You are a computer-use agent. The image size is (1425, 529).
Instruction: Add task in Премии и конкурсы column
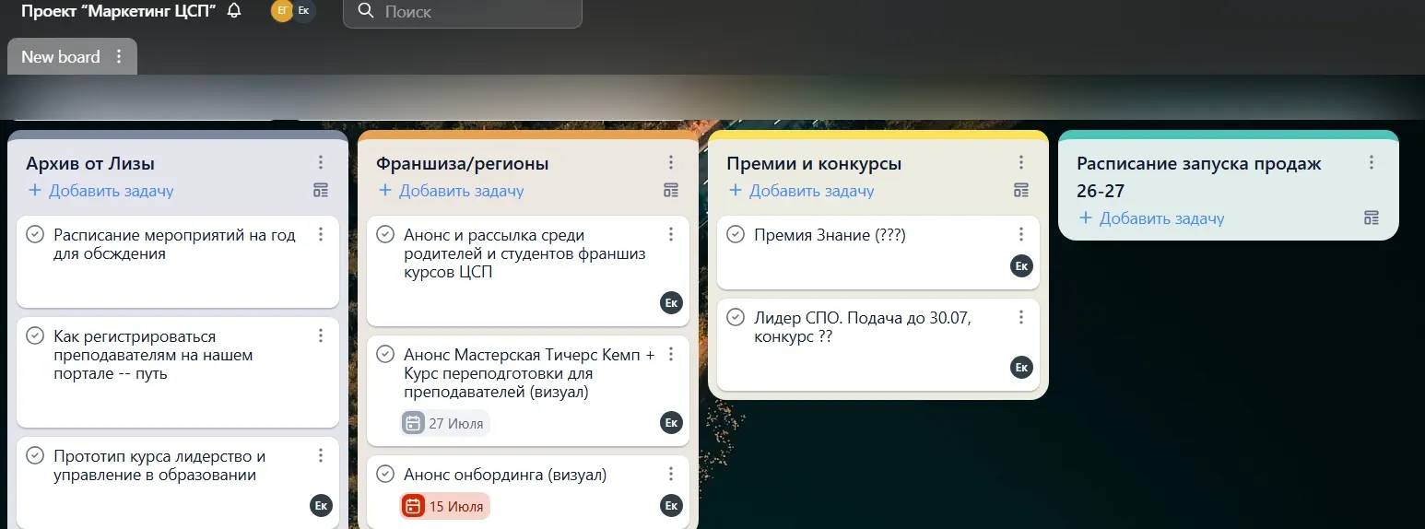click(x=801, y=191)
